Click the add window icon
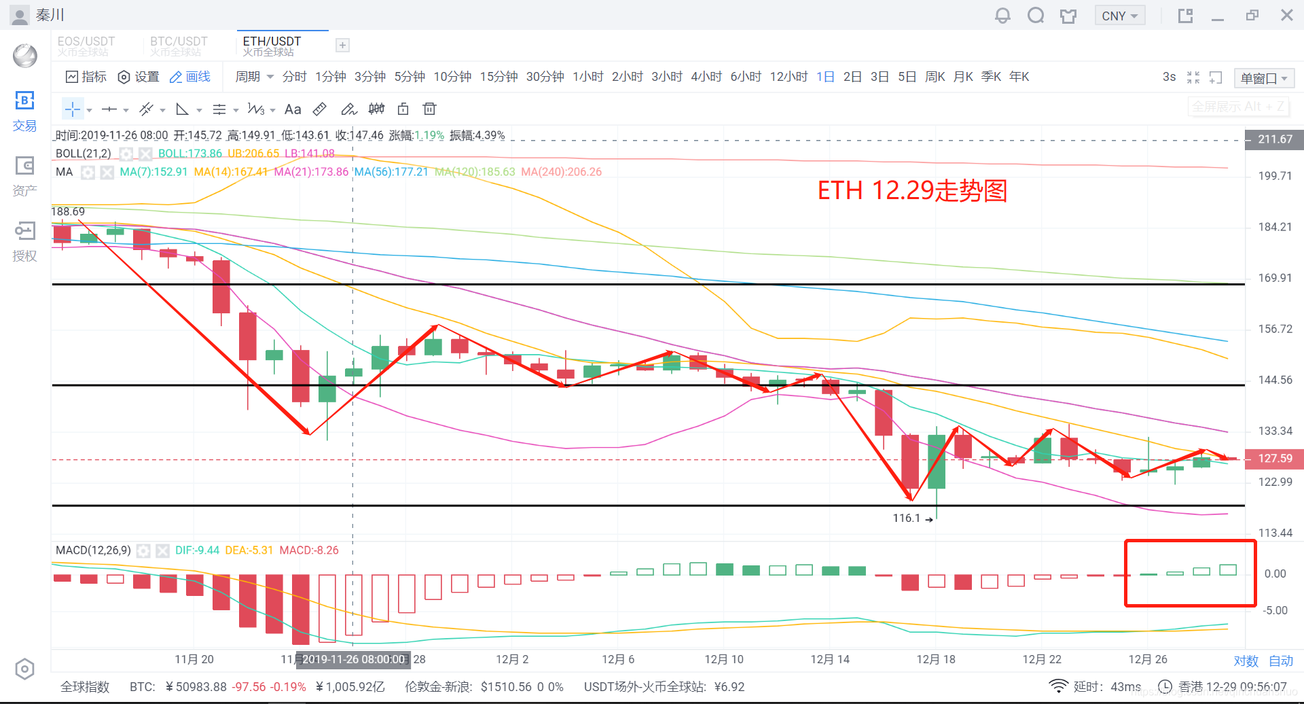The image size is (1304, 704). click(x=1216, y=77)
